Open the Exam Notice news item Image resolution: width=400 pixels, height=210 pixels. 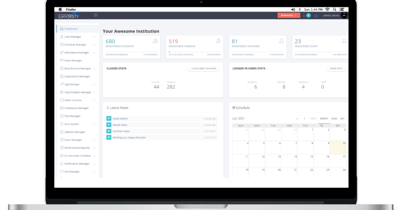[x=120, y=118]
